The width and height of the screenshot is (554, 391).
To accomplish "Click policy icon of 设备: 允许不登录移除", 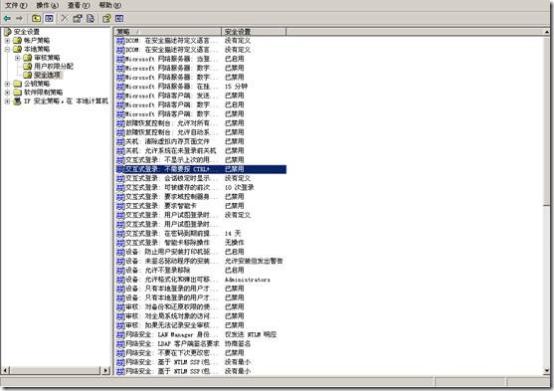I will 120,271.
